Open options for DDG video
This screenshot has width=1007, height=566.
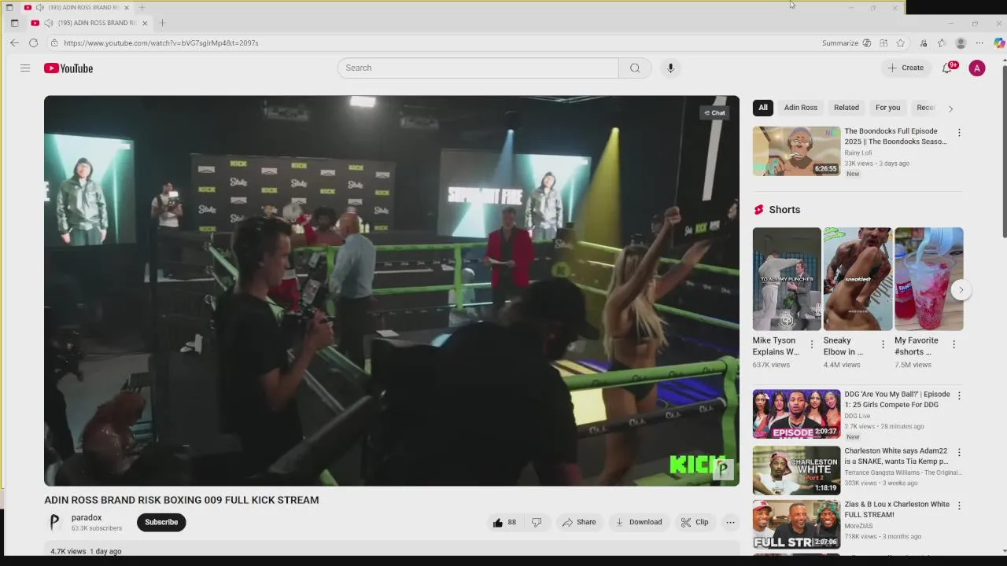(959, 395)
